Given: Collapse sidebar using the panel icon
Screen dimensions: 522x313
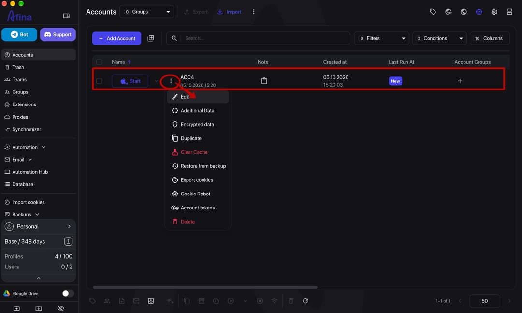Looking at the screenshot, I should tap(66, 15).
